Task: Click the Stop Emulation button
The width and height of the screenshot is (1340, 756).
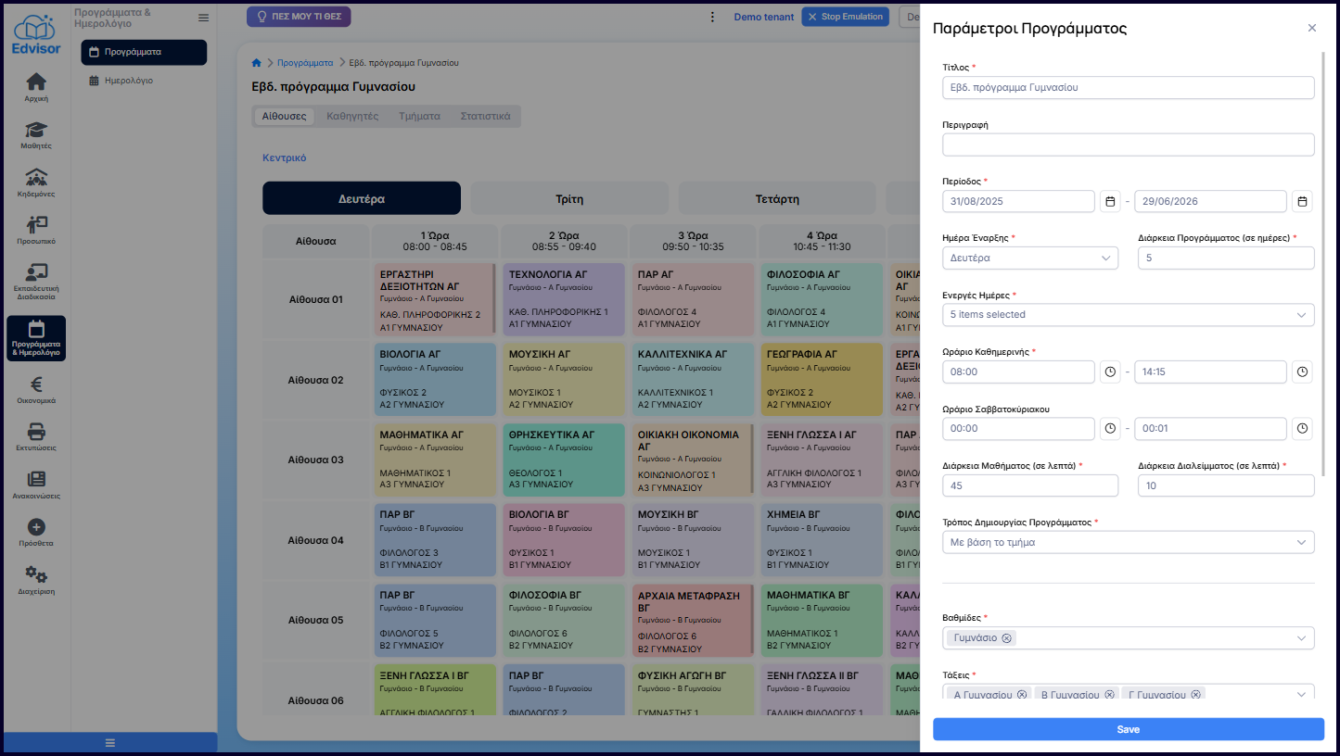Action: [845, 17]
